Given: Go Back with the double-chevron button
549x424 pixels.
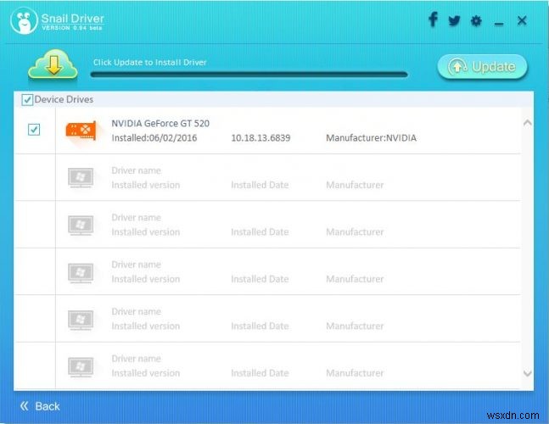Looking at the screenshot, I should point(40,406).
